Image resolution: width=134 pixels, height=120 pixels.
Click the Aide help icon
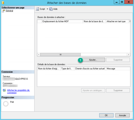(51, 9)
